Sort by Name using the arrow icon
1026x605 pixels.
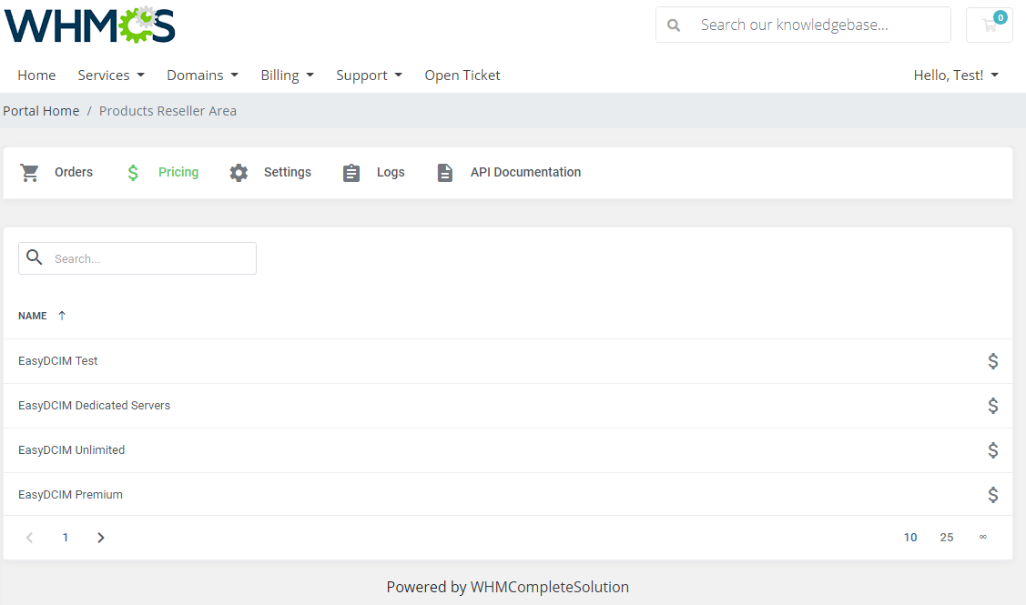point(62,316)
